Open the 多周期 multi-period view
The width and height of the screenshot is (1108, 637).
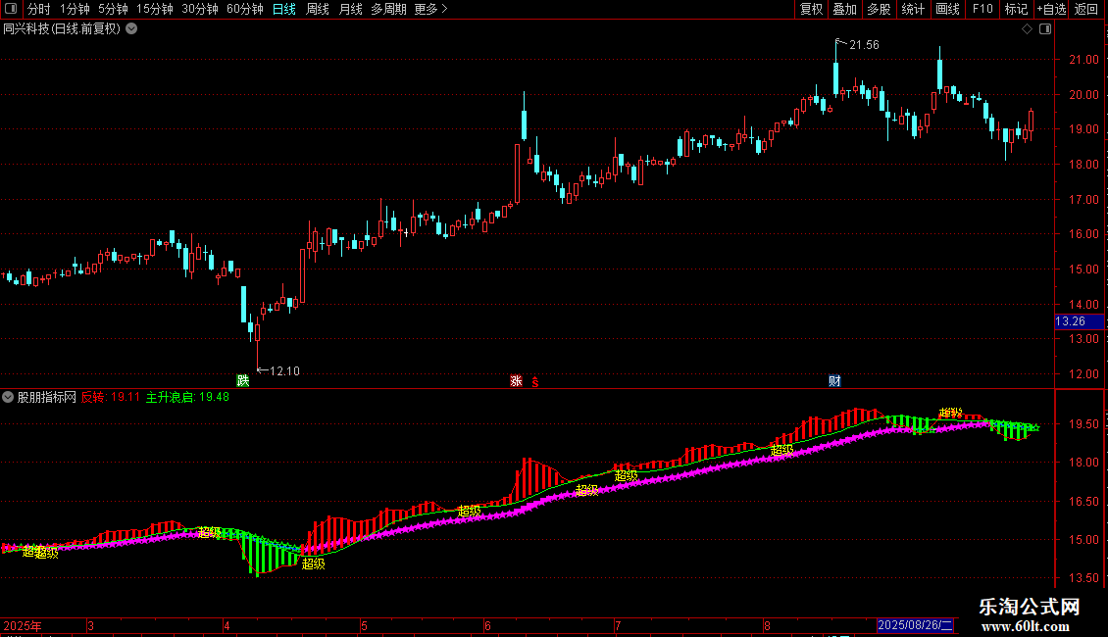pyautogui.click(x=388, y=9)
